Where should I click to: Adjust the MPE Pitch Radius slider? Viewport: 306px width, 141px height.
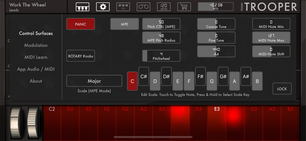pos(161,38)
